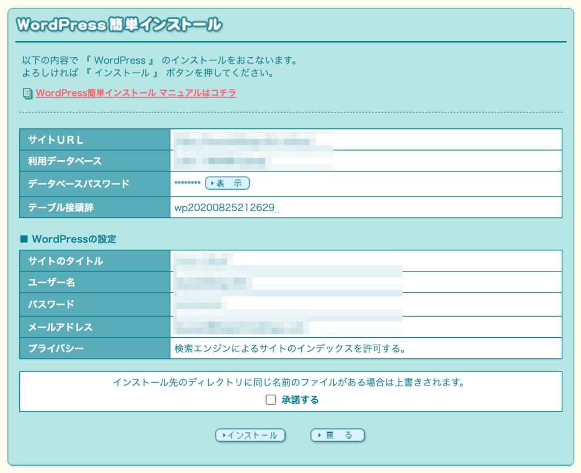Click the masked database password asterisks
The height and width of the screenshot is (473, 581).
pyautogui.click(x=187, y=183)
